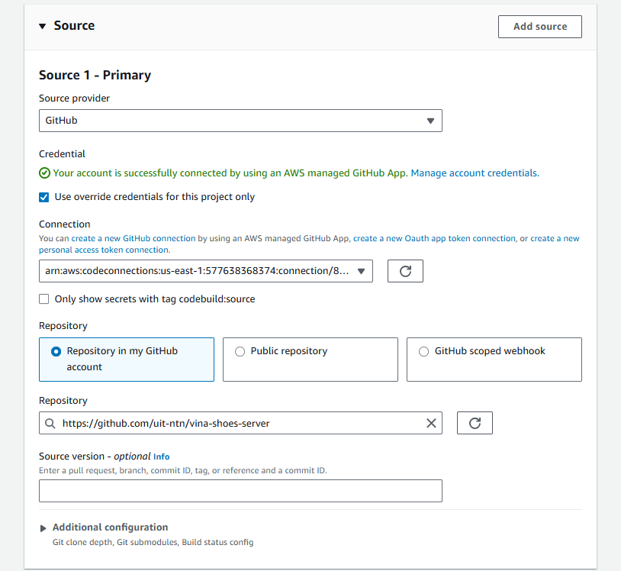Image resolution: width=621 pixels, height=571 pixels.
Task: Focus the Source version input field
Action: (240, 491)
